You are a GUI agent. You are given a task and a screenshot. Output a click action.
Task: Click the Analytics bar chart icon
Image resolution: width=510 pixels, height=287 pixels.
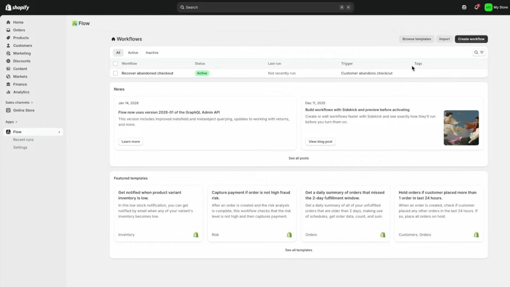[8, 92]
